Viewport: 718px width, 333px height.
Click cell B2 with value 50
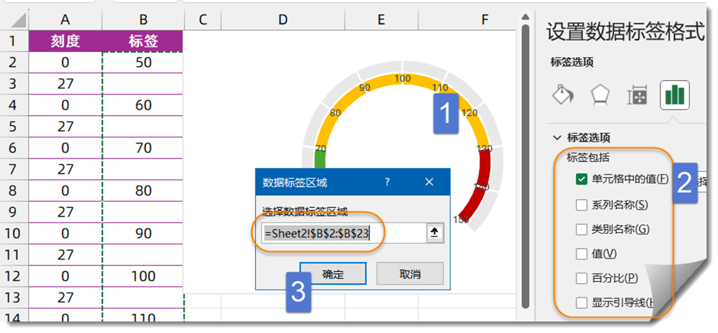(143, 63)
